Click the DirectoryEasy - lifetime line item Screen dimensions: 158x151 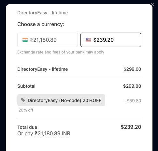tap(43, 69)
